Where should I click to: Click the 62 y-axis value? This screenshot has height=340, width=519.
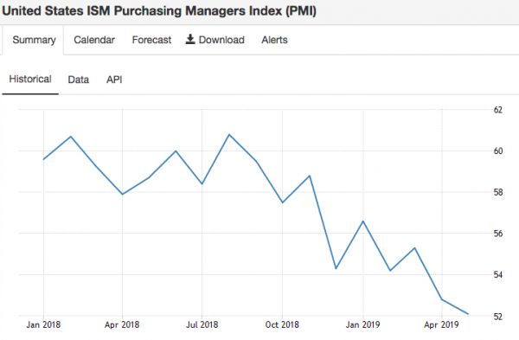498,110
